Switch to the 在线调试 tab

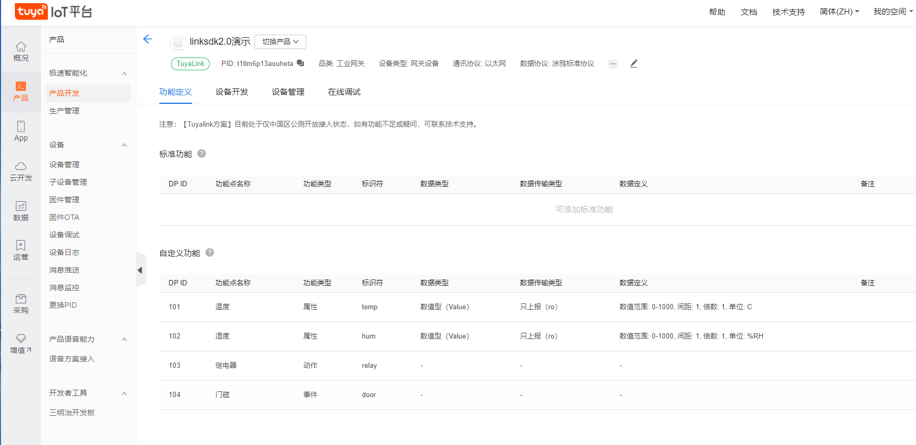[344, 92]
